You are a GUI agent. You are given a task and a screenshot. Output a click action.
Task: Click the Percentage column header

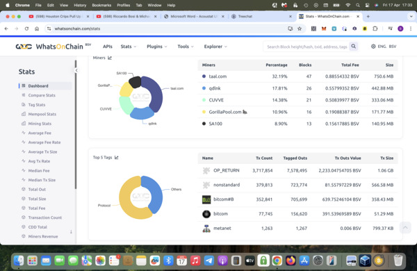click(x=277, y=65)
